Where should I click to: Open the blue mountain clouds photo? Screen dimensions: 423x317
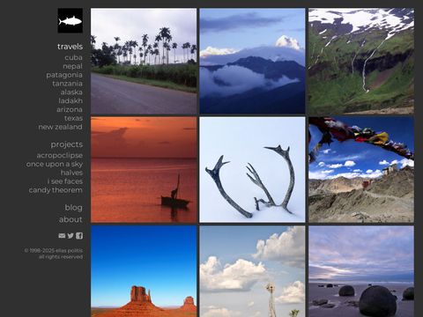tap(252, 61)
